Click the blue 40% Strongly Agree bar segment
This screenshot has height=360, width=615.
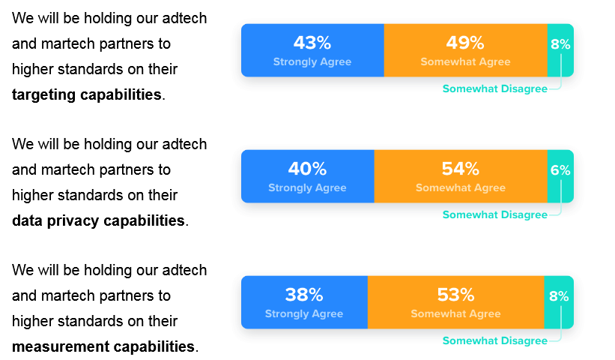point(307,176)
